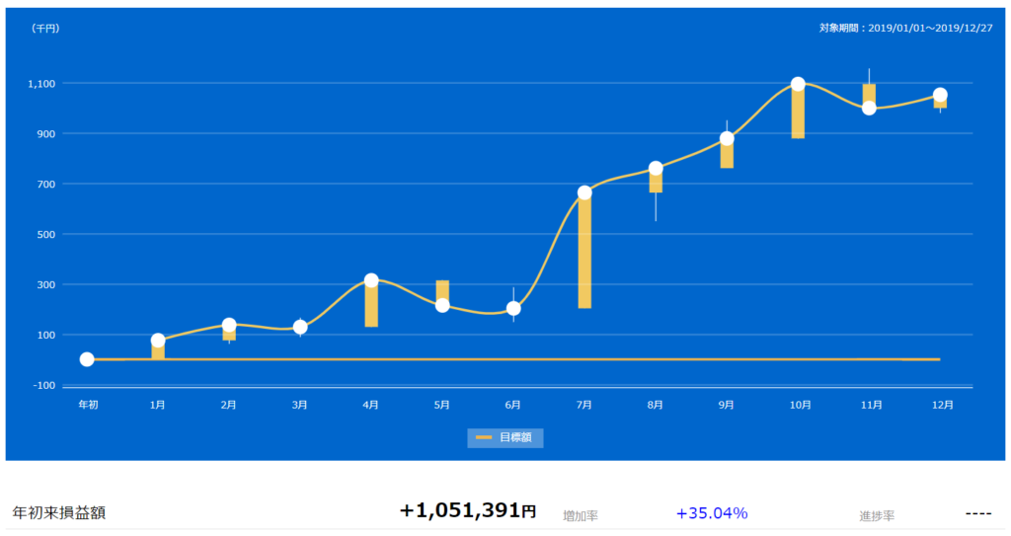Click the tall 7月 candlestick bar
This screenshot has width=1011, height=536.
tap(584, 251)
